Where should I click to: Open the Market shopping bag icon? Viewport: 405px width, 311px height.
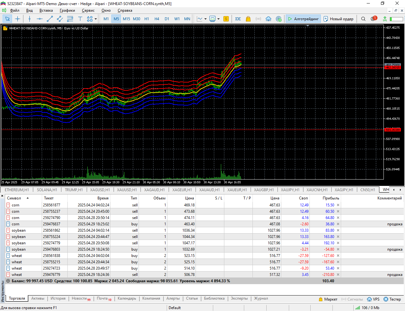click(x=248, y=19)
